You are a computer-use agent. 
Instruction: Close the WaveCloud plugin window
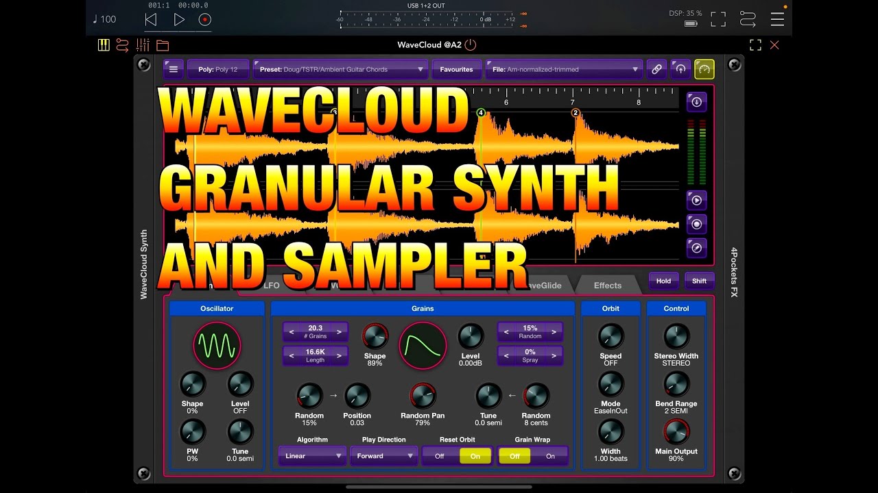pos(774,45)
